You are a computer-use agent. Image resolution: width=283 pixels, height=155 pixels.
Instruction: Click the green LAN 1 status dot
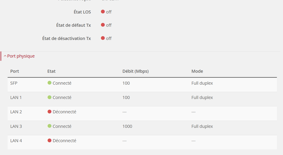[x=50, y=97]
